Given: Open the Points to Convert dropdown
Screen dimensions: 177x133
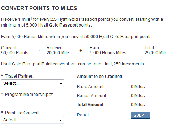Looking at the screenshot, I should (x=32, y=120).
